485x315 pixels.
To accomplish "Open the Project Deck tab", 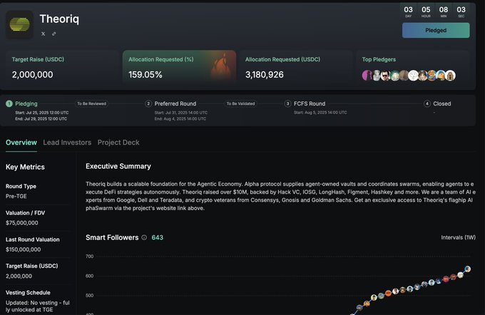I will (x=118, y=142).
